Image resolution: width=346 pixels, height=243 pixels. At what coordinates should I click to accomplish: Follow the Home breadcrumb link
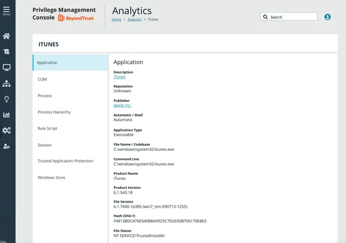pyautogui.click(x=116, y=19)
